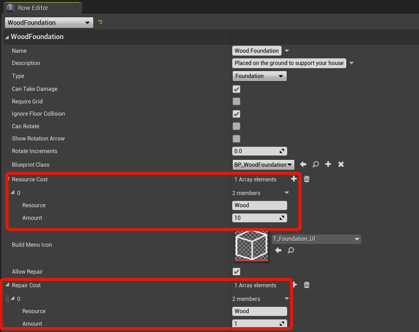Screen dimensions: 419x332
Task: Clear Blueprint Class with X icon
Action: click(x=341, y=164)
